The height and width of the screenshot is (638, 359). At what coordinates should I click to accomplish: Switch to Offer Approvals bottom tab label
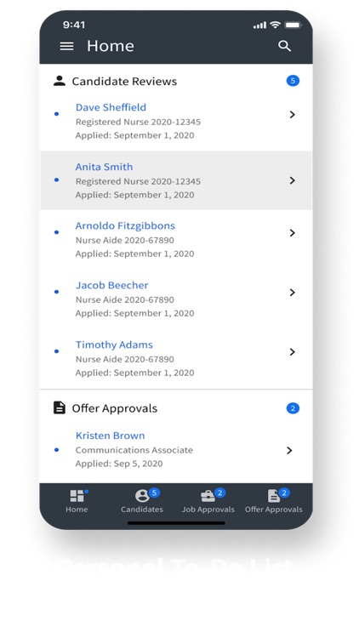point(274,510)
